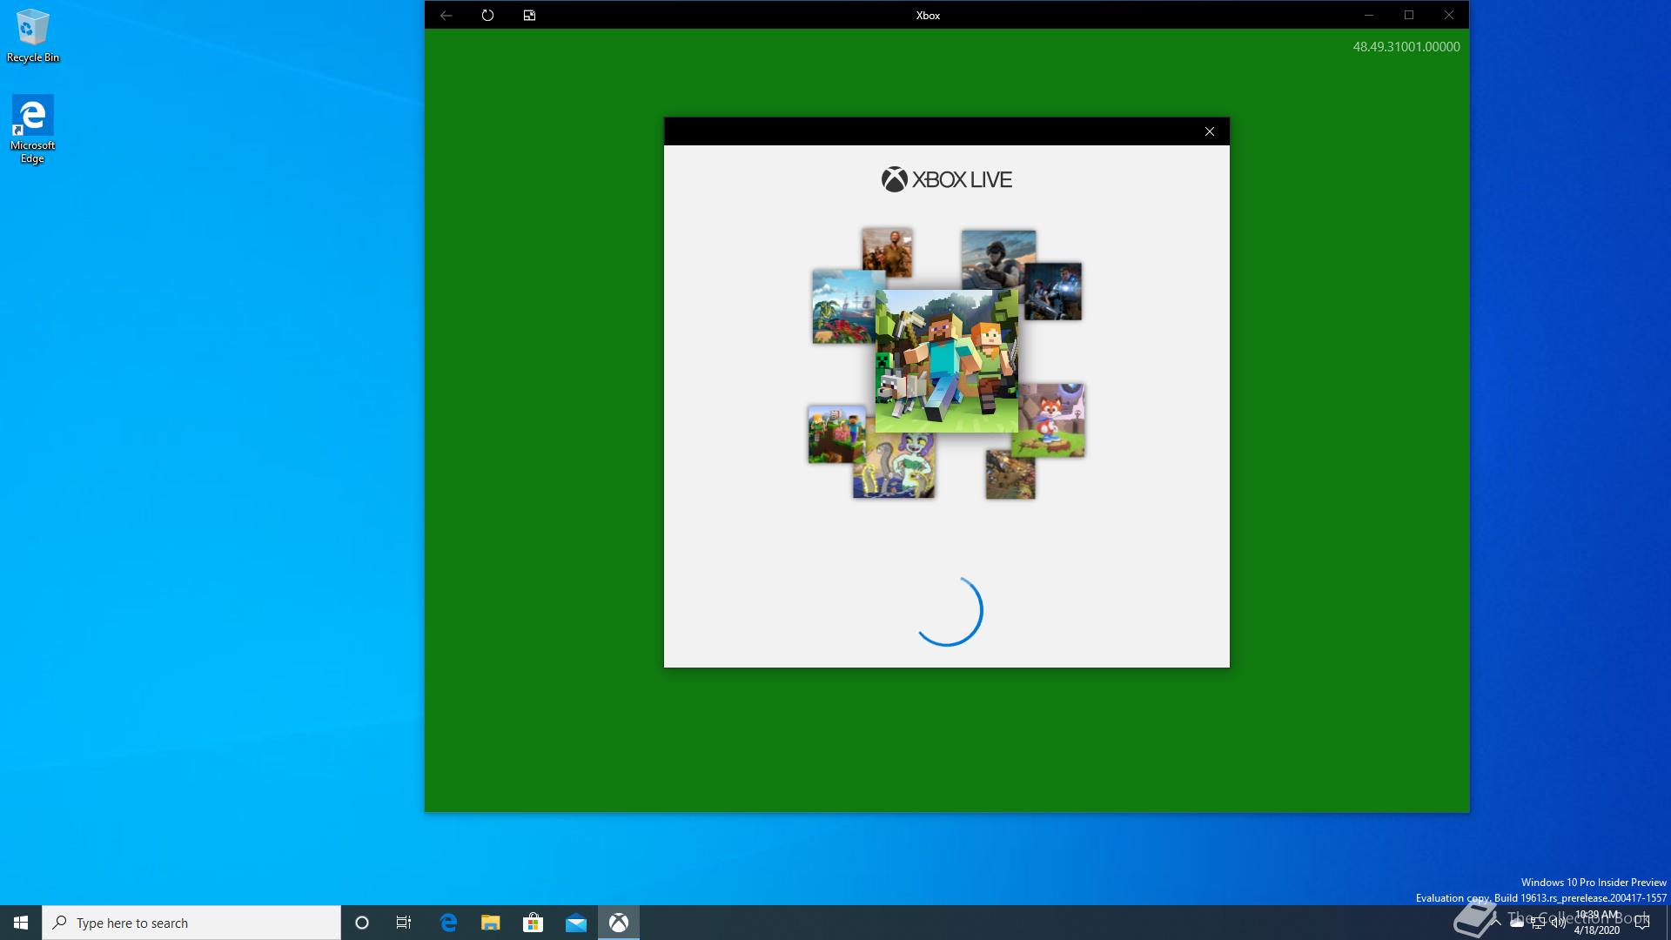1671x940 pixels.
Task: Open File Explorer from the taskbar
Action: [491, 923]
